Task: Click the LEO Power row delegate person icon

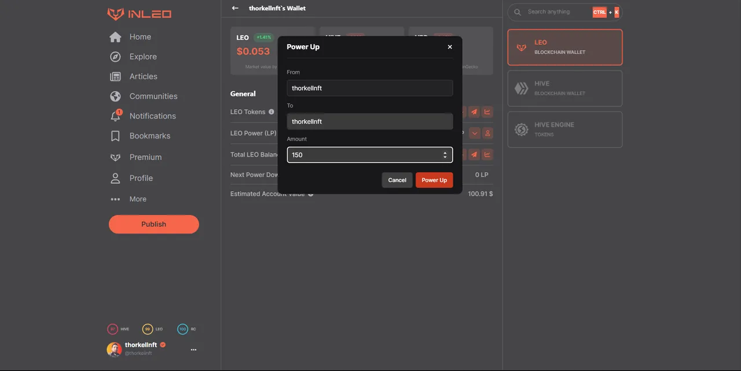Action: tap(487, 133)
